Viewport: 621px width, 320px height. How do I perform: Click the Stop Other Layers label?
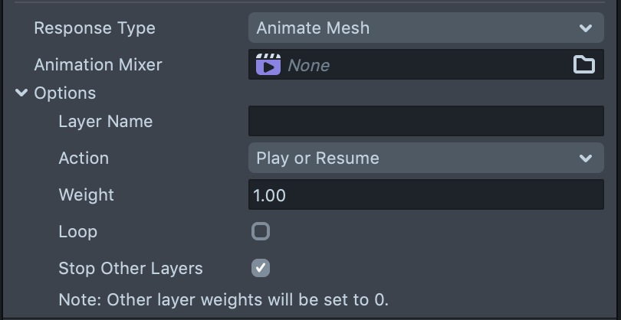[130, 268]
